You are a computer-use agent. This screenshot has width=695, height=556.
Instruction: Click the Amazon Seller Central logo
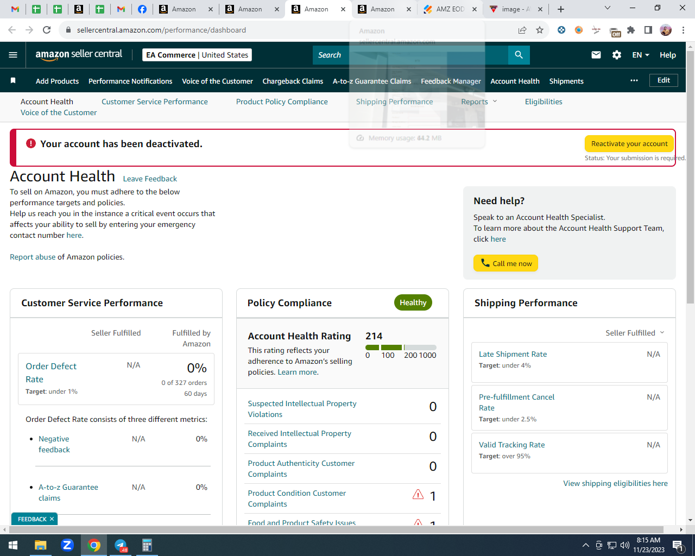(79, 54)
